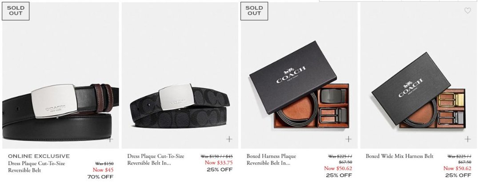Open the Boxed Wide Mix Harness belt image

pos(419,75)
